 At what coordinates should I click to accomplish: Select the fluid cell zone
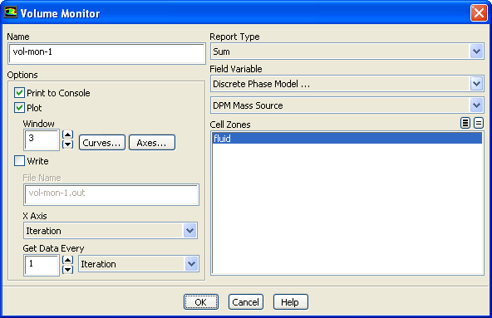(347, 139)
